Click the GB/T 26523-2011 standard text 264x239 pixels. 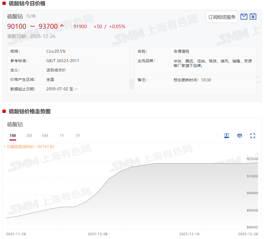(63, 61)
